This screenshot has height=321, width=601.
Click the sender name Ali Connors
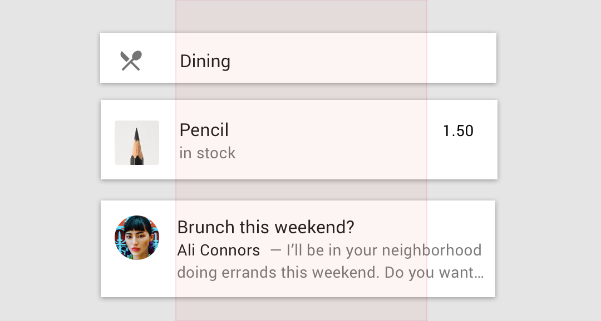(219, 250)
